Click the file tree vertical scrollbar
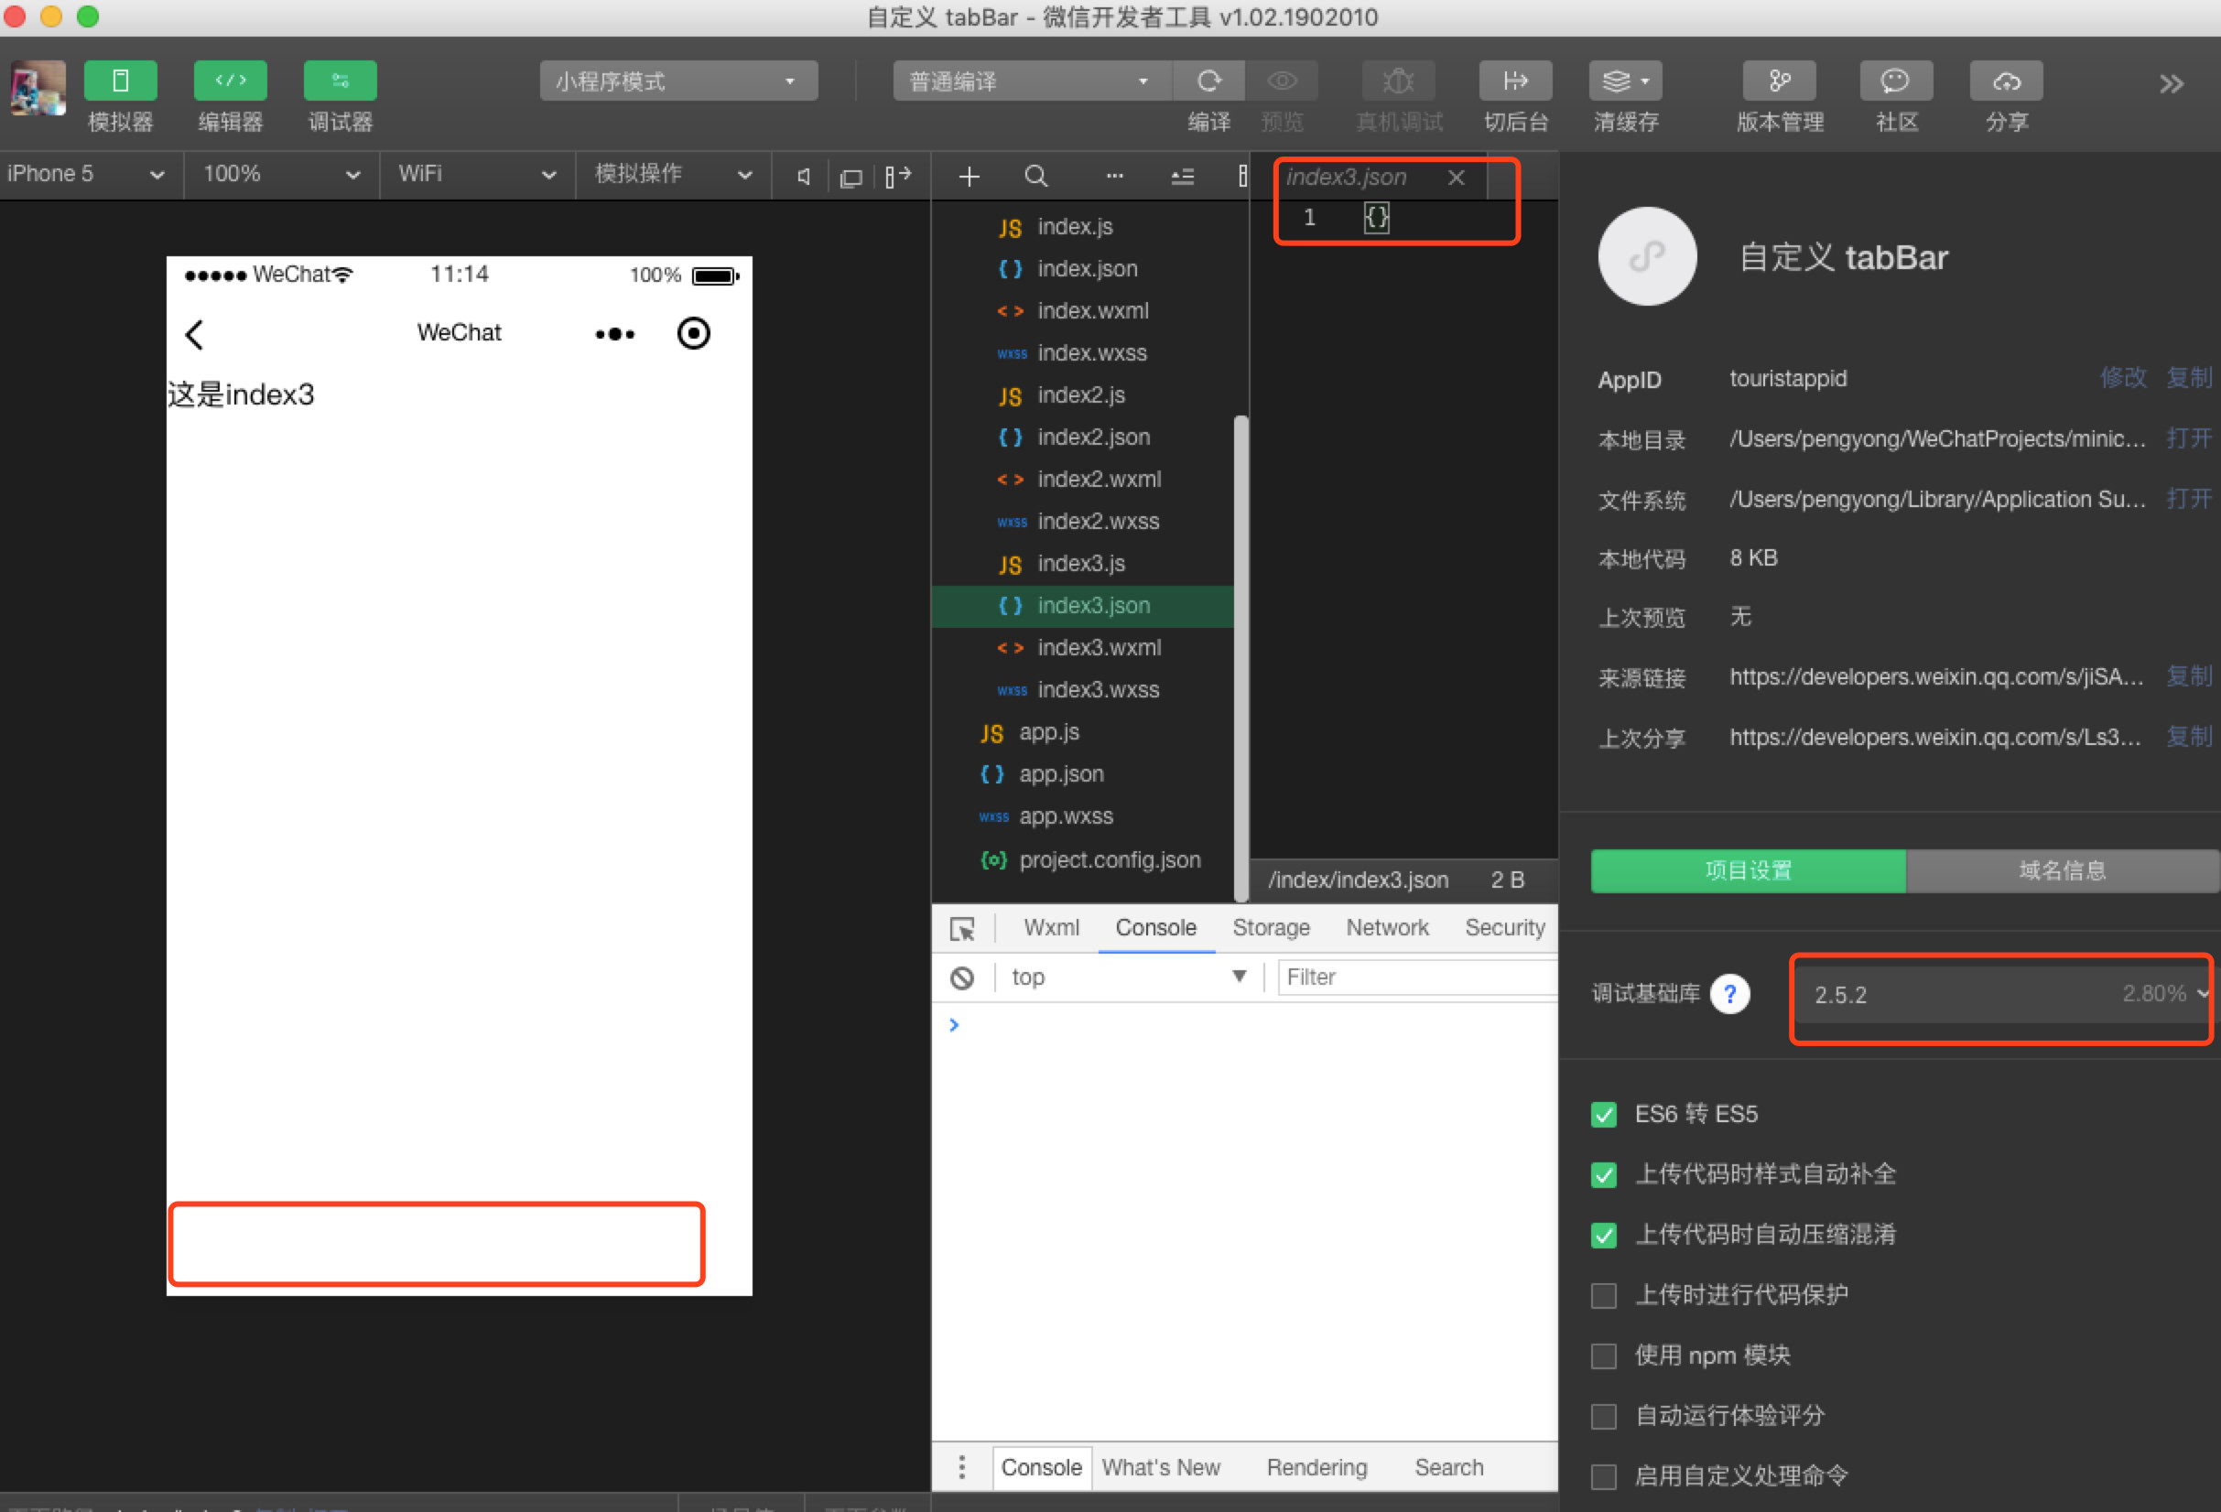Screen dimensions: 2221x1512 click(x=1241, y=659)
